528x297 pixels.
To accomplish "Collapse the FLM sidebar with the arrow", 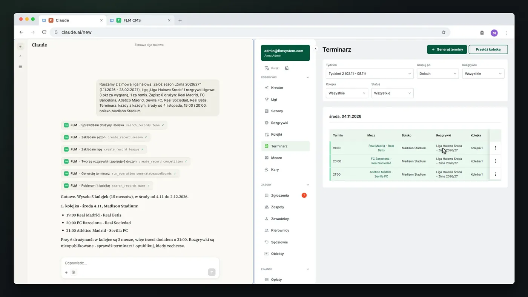I will click(316, 49).
